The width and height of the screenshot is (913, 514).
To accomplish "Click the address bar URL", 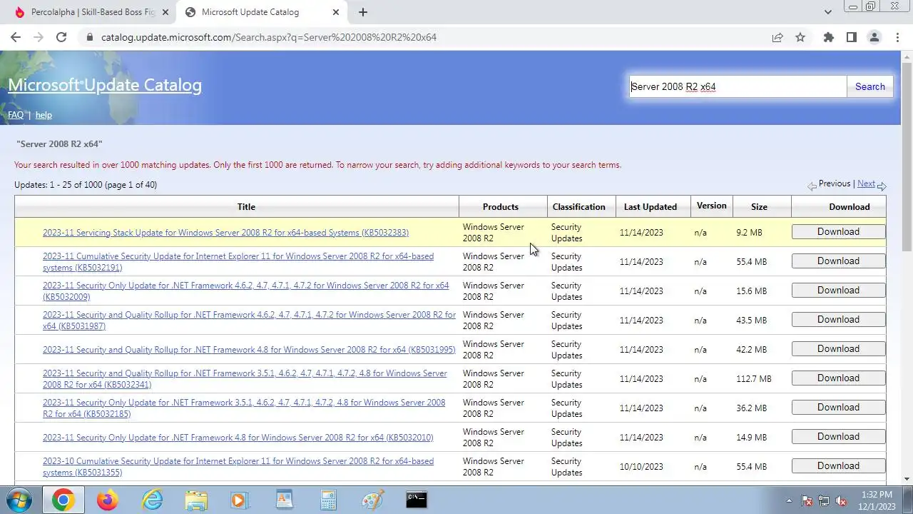I will pyautogui.click(x=268, y=37).
